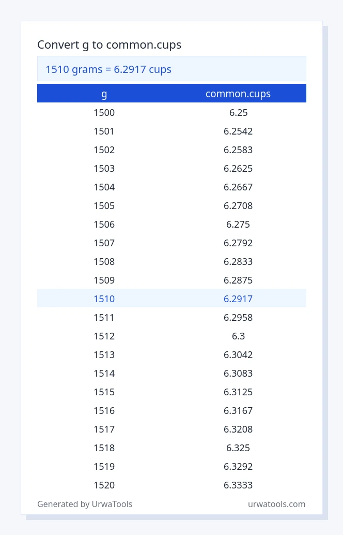Open the urwatools.com link
Screen dimensions: 343x535
[x=276, y=504]
